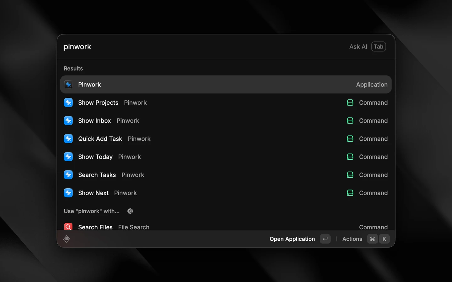
Task: Click green command icon in Search Tasks row
Action: [x=350, y=175]
